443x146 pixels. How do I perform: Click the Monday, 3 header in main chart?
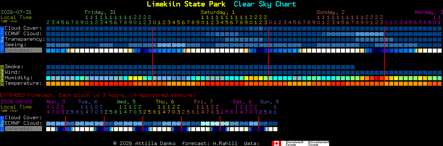[x=429, y=12]
